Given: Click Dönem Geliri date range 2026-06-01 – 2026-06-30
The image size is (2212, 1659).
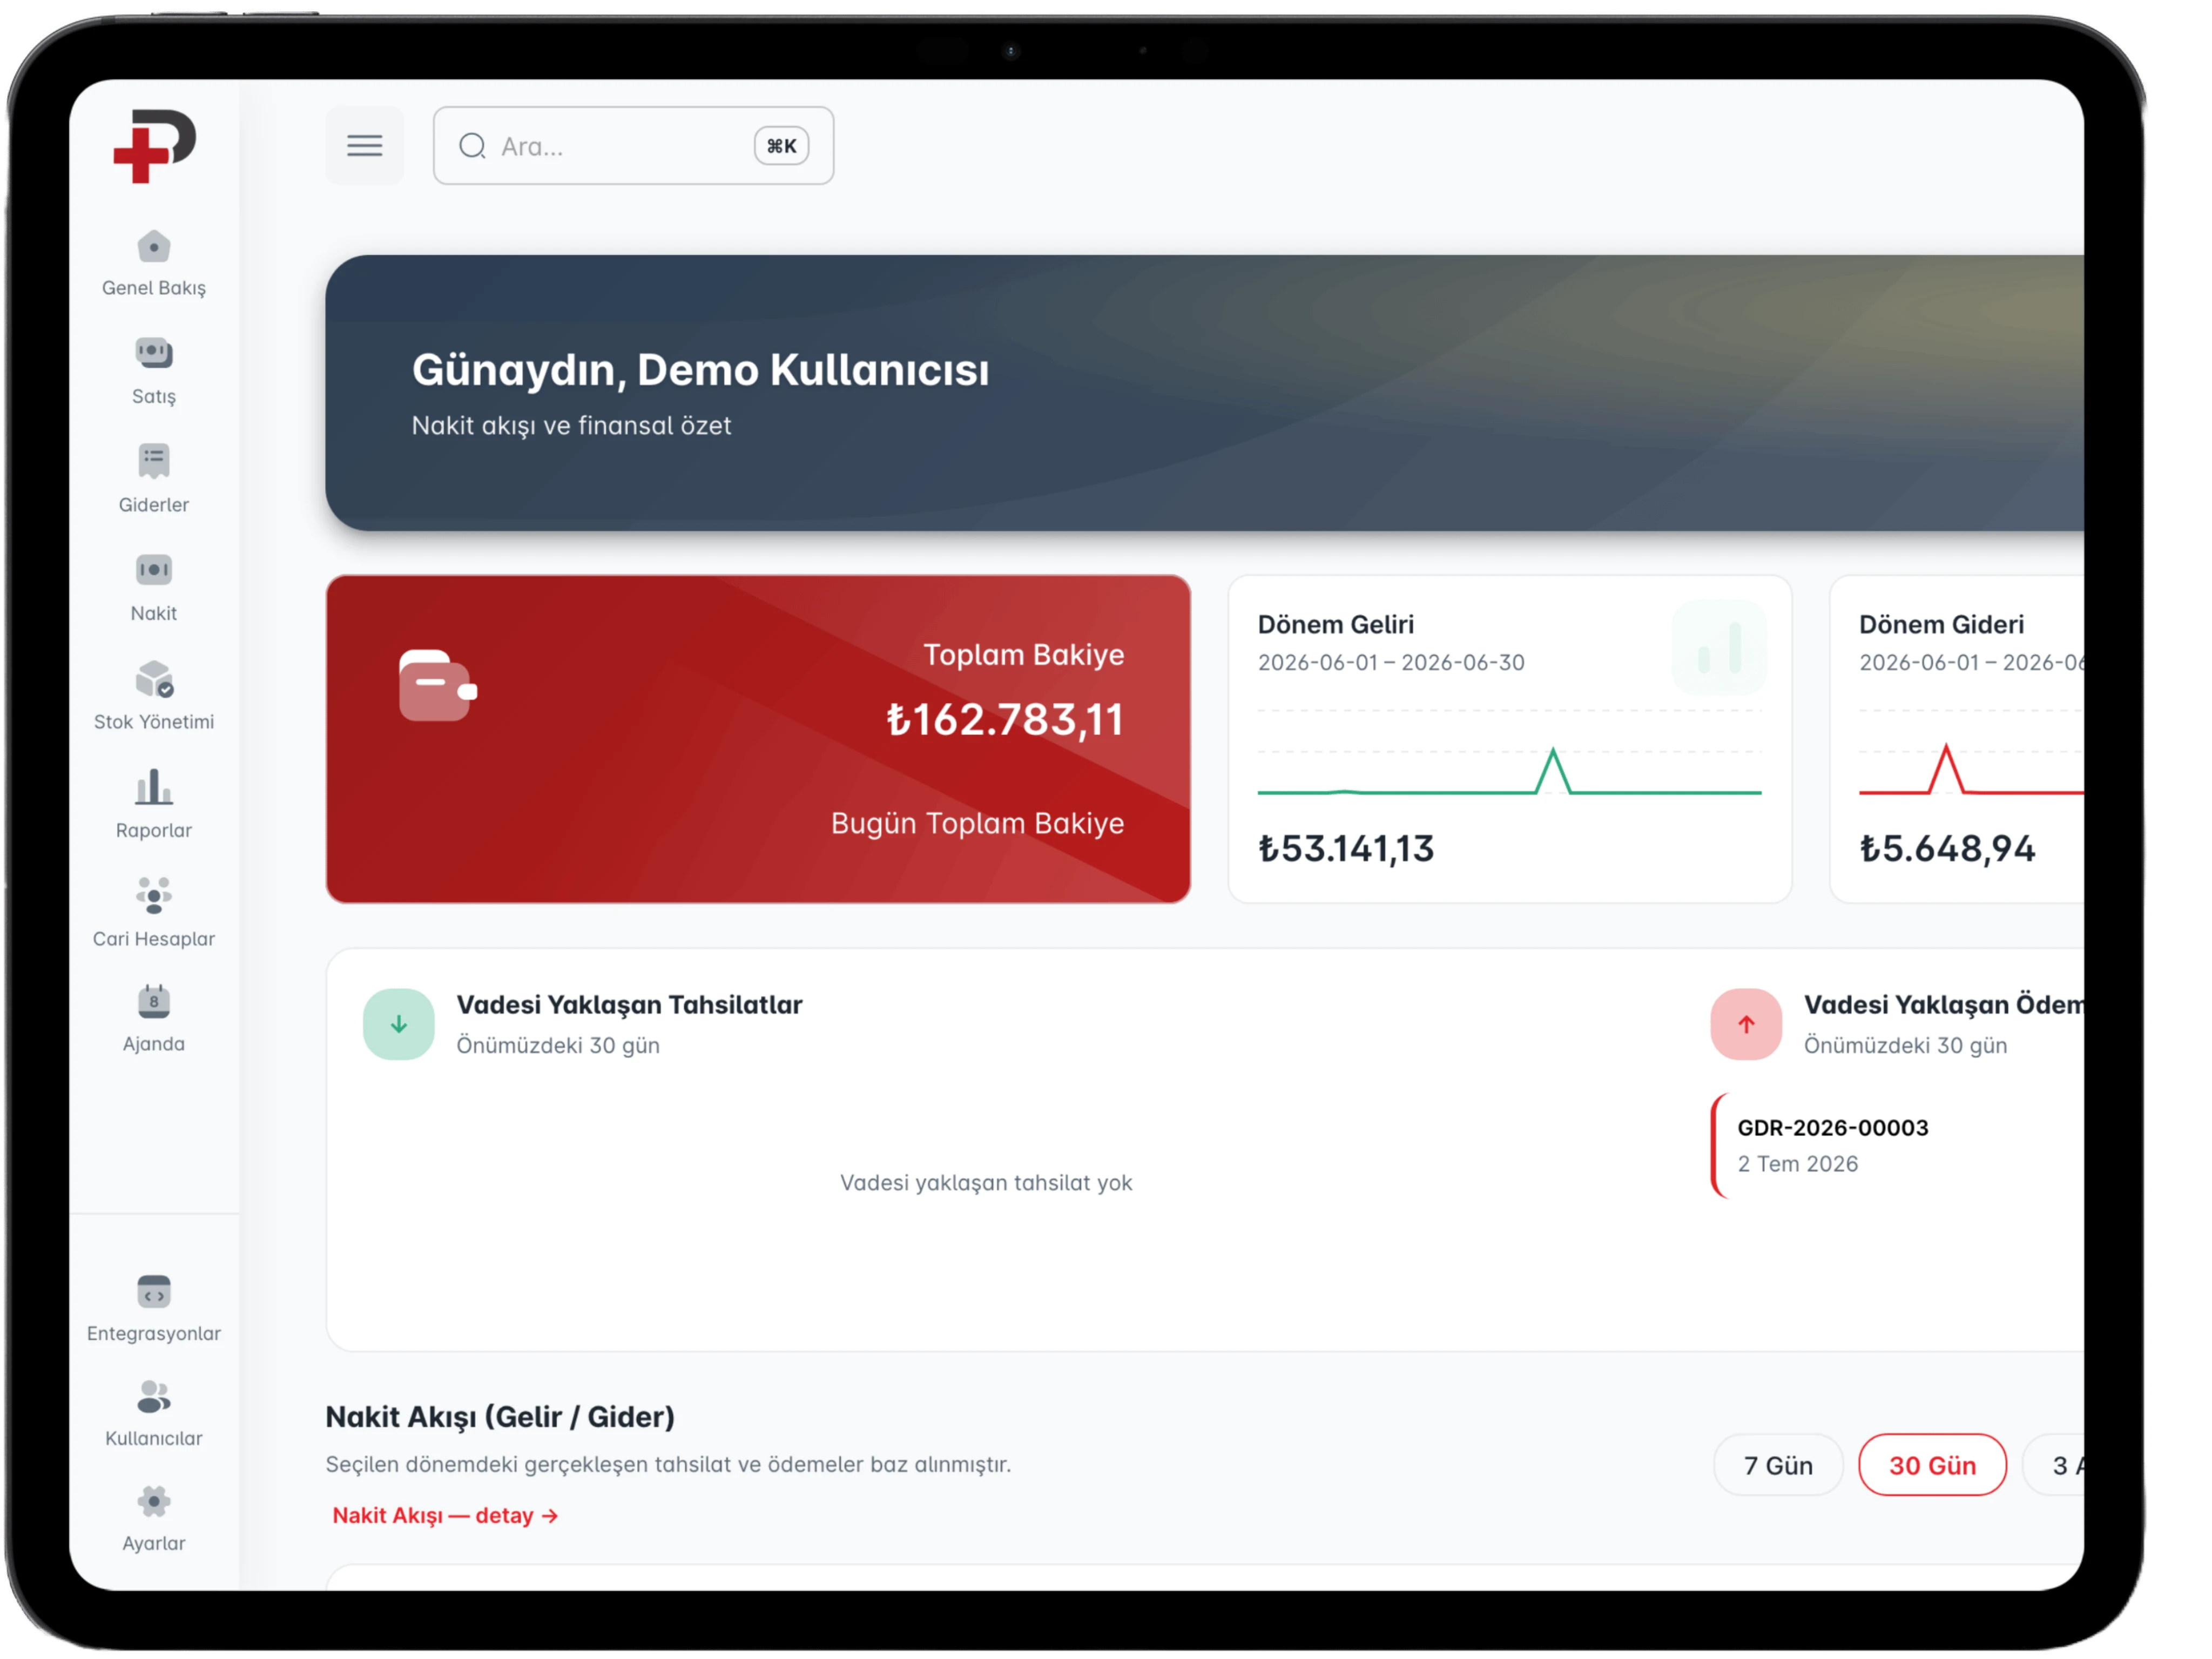Looking at the screenshot, I should (1391, 662).
